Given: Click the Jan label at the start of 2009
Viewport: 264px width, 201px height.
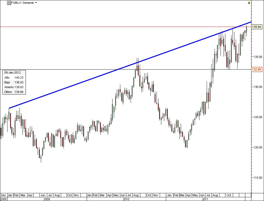Looking at the screenshot, I should tap(10, 195).
